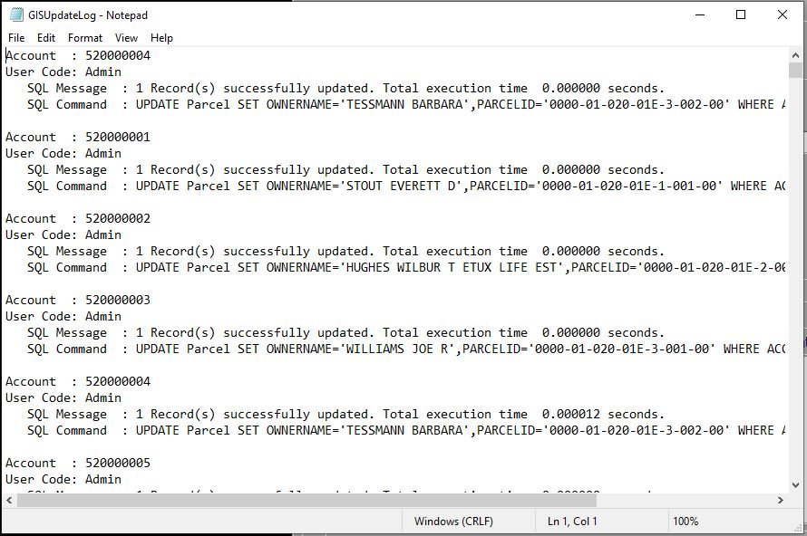Maximize the Notepad window
Viewport: 807px width, 536px height.
(741, 14)
